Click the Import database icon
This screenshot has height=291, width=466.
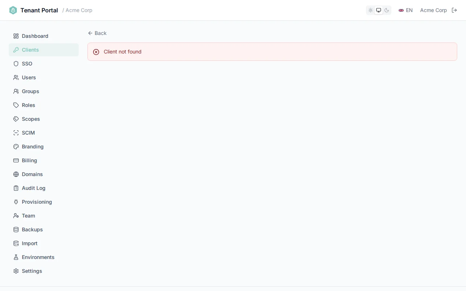tap(16, 243)
